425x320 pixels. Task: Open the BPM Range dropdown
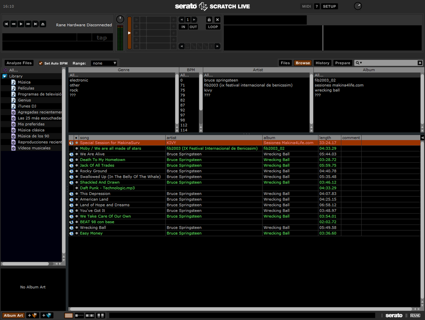click(104, 63)
